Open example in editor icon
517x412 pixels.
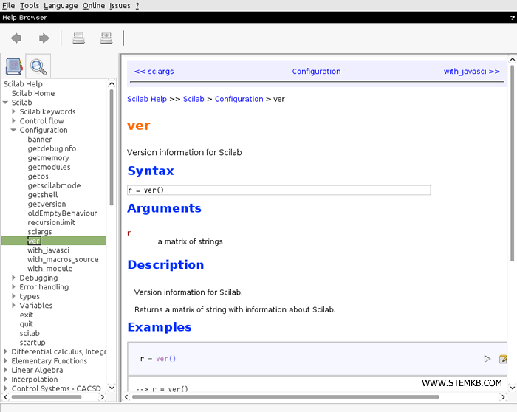[504, 359]
